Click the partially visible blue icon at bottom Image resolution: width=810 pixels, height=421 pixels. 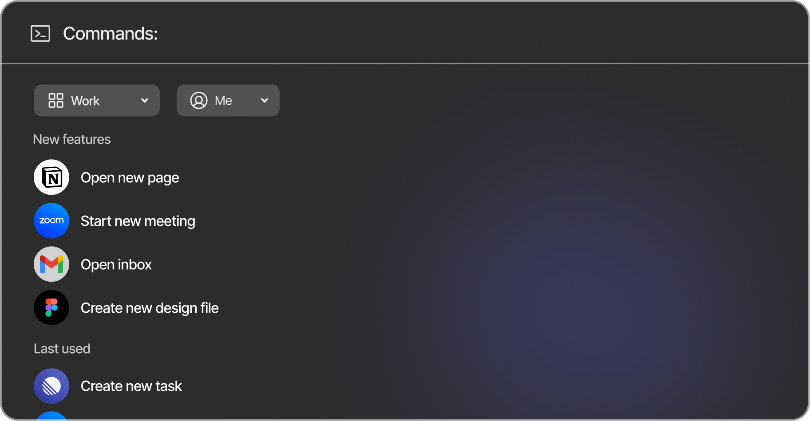pyautogui.click(x=51, y=416)
